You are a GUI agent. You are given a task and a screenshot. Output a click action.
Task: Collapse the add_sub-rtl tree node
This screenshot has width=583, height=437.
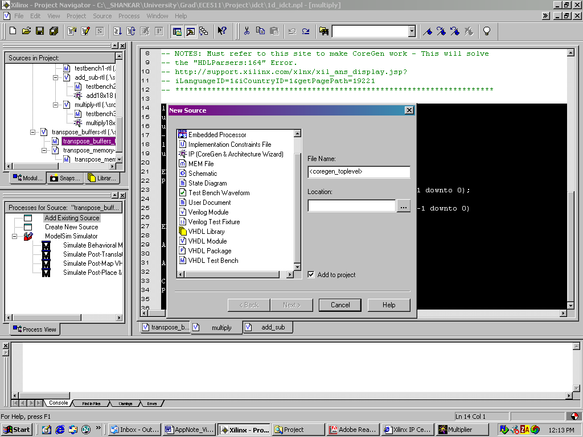[56, 77]
